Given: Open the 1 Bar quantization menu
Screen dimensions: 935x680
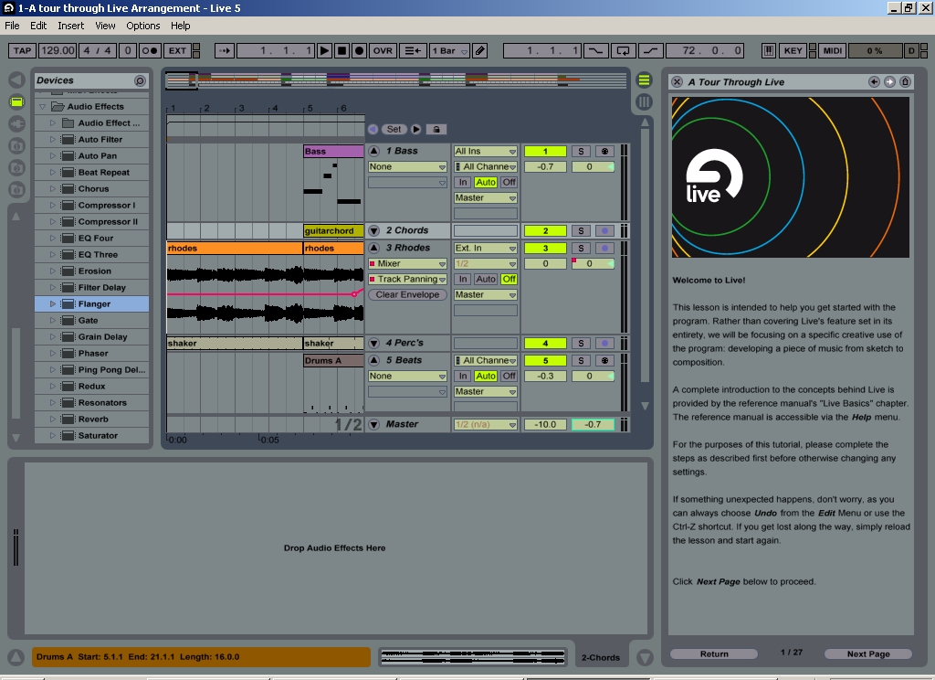Looking at the screenshot, I should (x=449, y=51).
